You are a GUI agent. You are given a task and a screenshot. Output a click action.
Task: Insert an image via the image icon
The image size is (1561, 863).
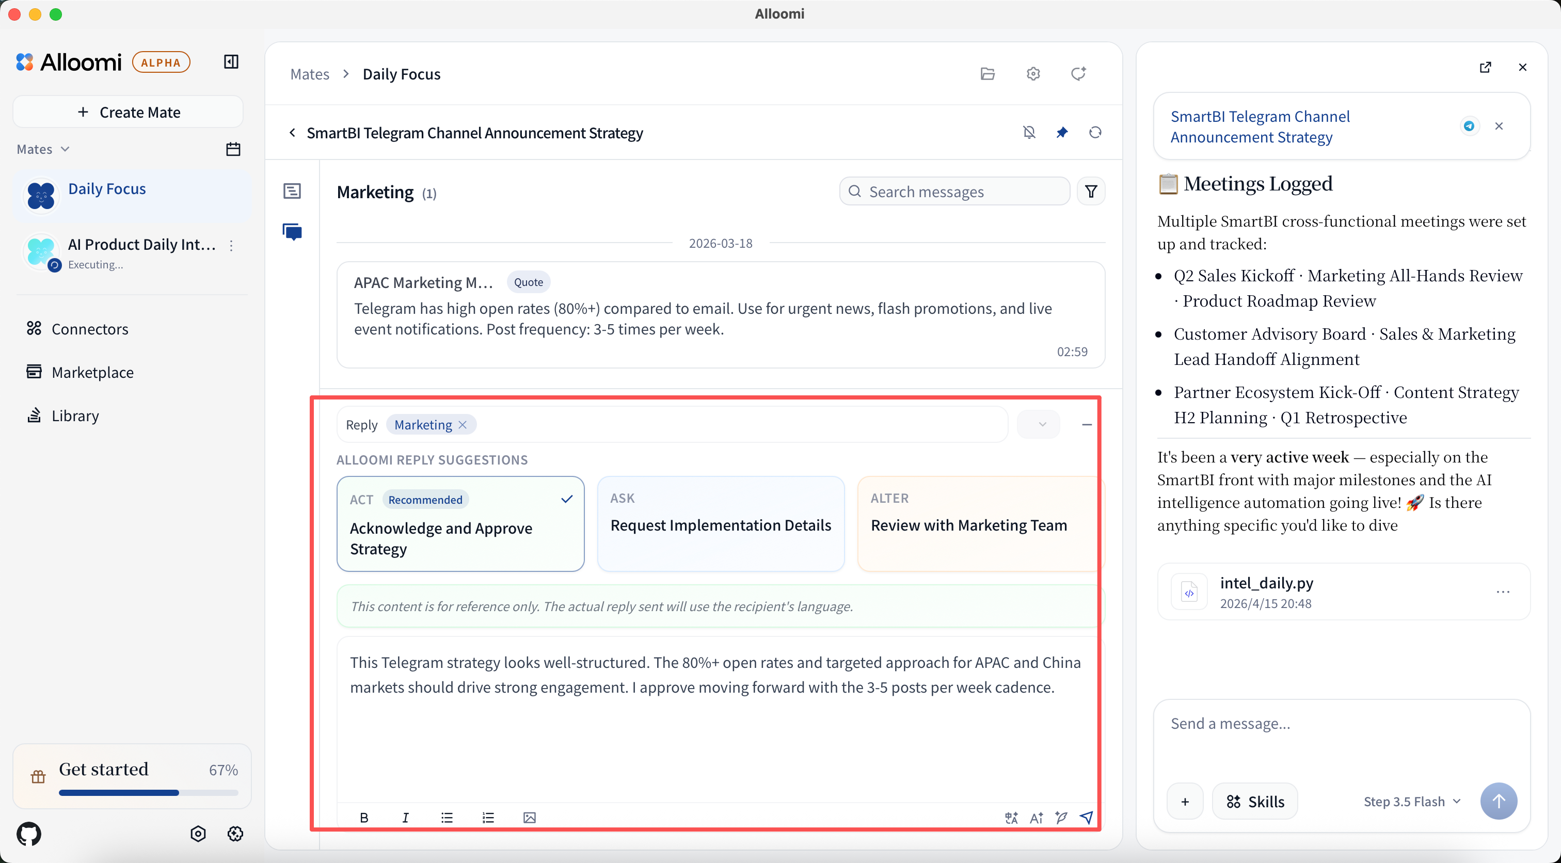pyautogui.click(x=529, y=818)
